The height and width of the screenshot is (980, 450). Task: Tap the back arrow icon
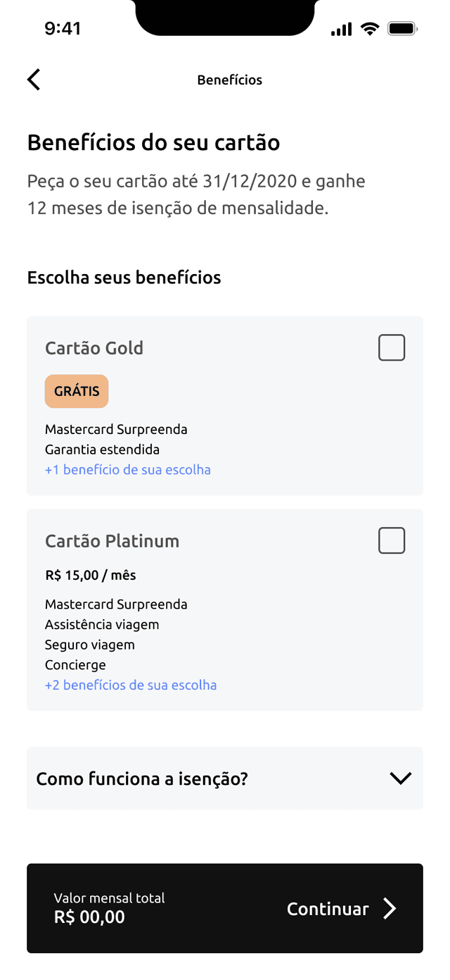(x=34, y=80)
